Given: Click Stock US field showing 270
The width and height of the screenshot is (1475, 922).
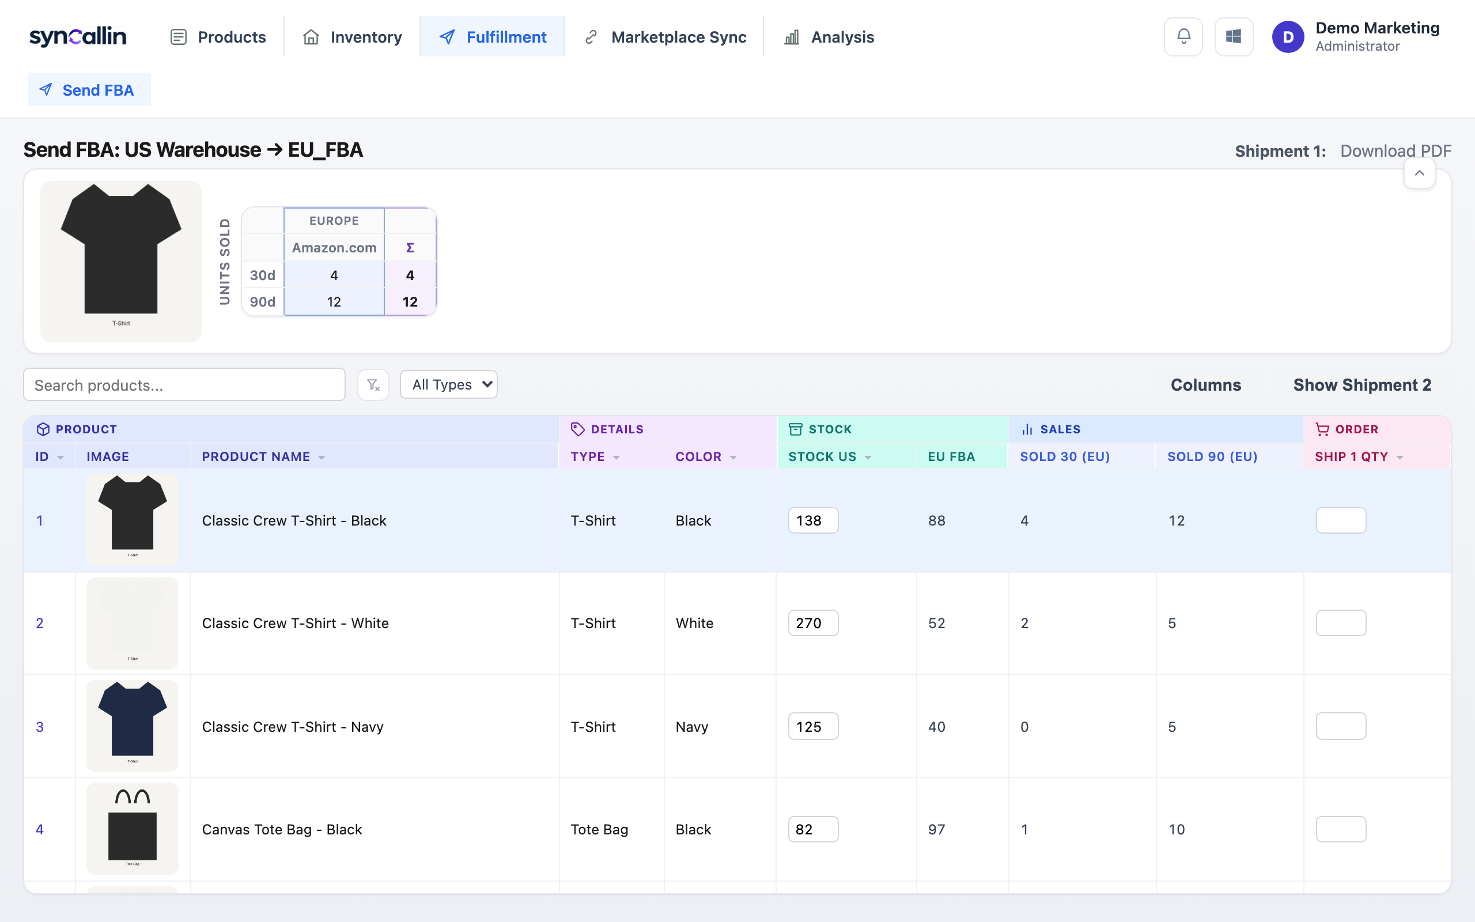Looking at the screenshot, I should pyautogui.click(x=813, y=622).
